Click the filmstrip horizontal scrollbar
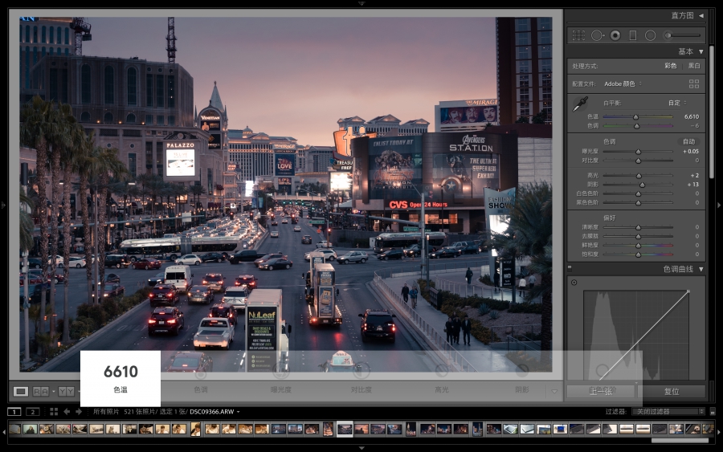This screenshot has height=452, width=723. coord(680,441)
